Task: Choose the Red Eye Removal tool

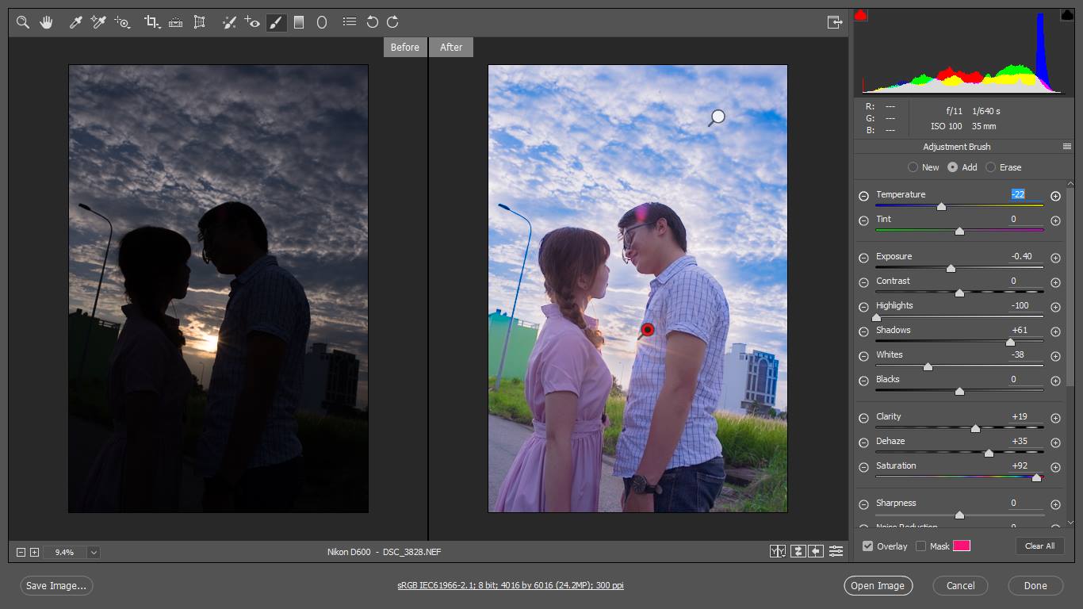Action: [x=252, y=22]
